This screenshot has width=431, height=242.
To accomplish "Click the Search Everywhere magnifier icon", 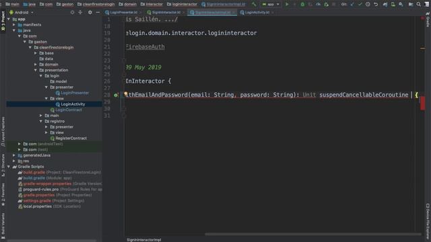I will coord(418,4).
